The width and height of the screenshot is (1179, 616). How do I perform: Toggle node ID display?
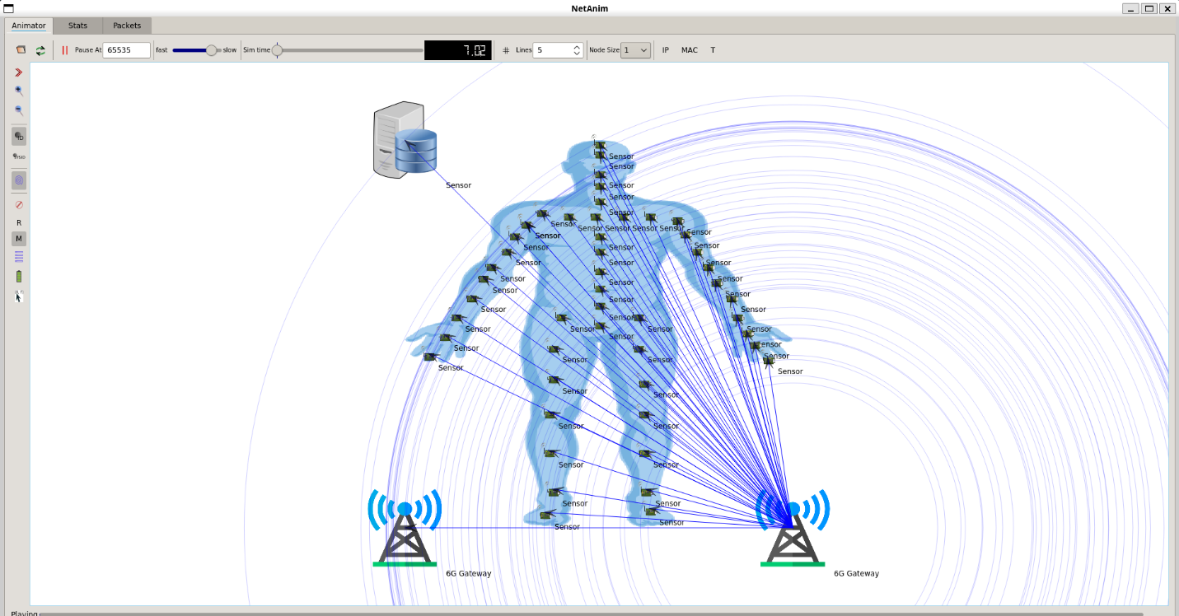[19, 137]
